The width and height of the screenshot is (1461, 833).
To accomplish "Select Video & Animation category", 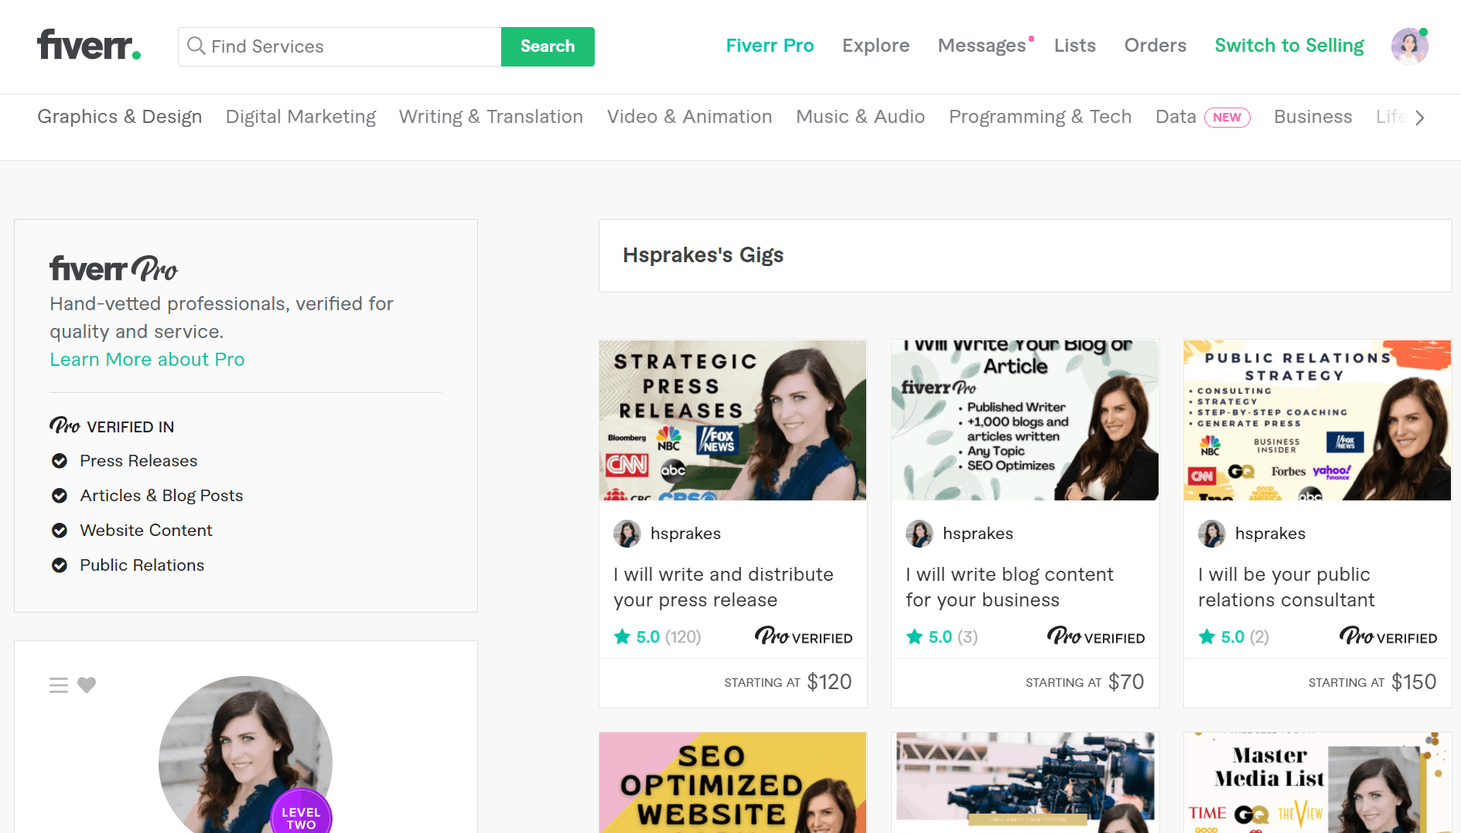I will point(689,117).
